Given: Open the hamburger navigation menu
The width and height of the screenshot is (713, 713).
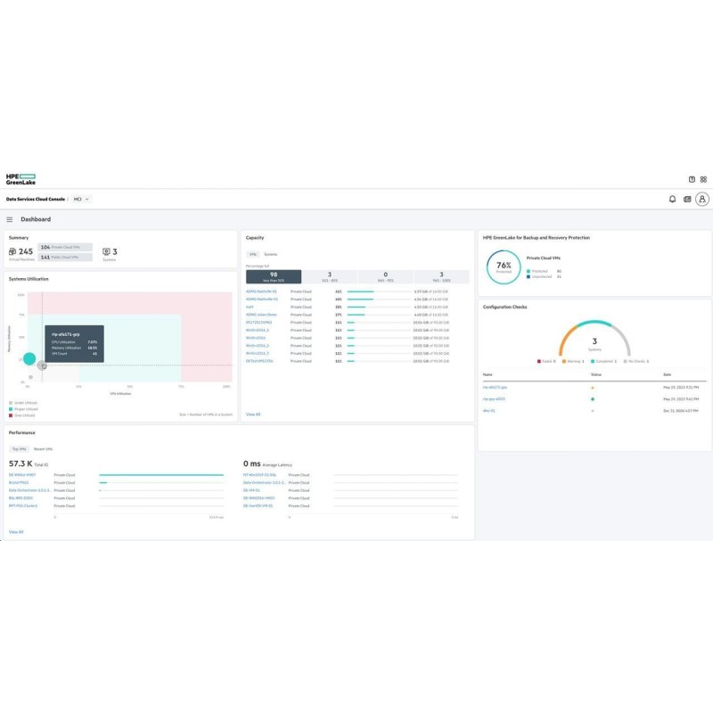Looking at the screenshot, I should (x=10, y=219).
